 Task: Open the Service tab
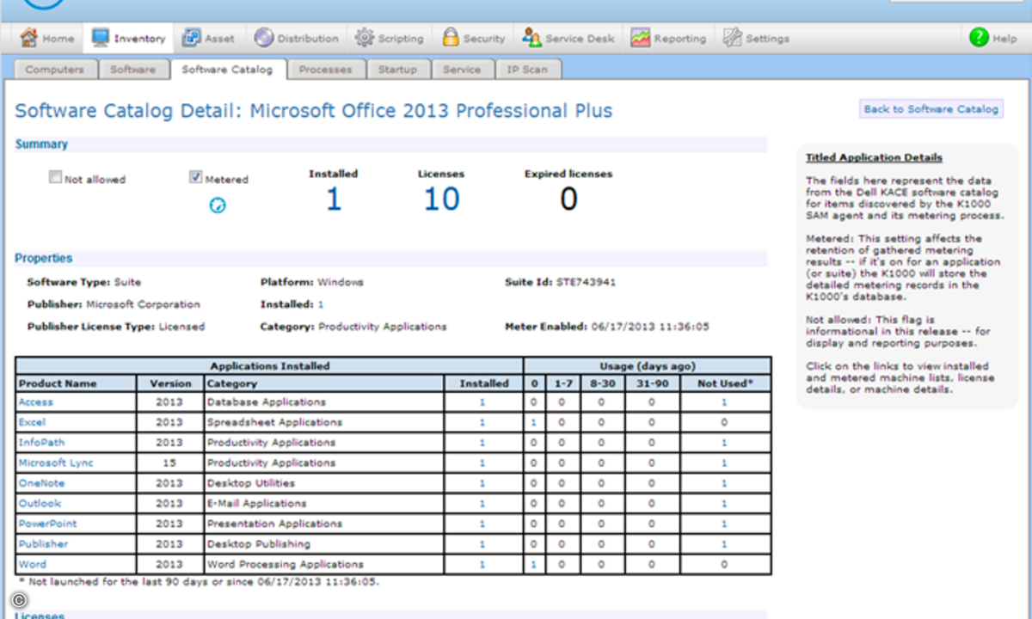tap(462, 70)
